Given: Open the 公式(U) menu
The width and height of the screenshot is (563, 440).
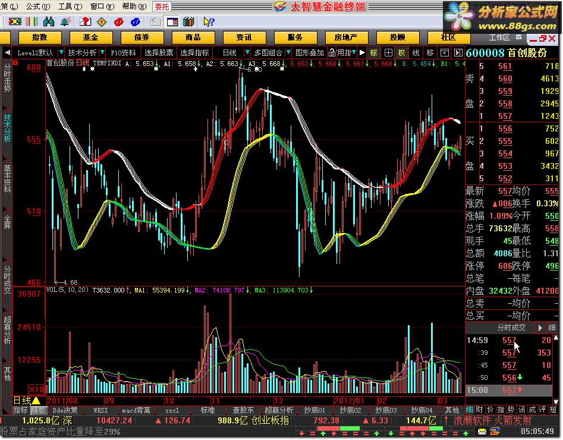Looking at the screenshot, I should [x=38, y=6].
